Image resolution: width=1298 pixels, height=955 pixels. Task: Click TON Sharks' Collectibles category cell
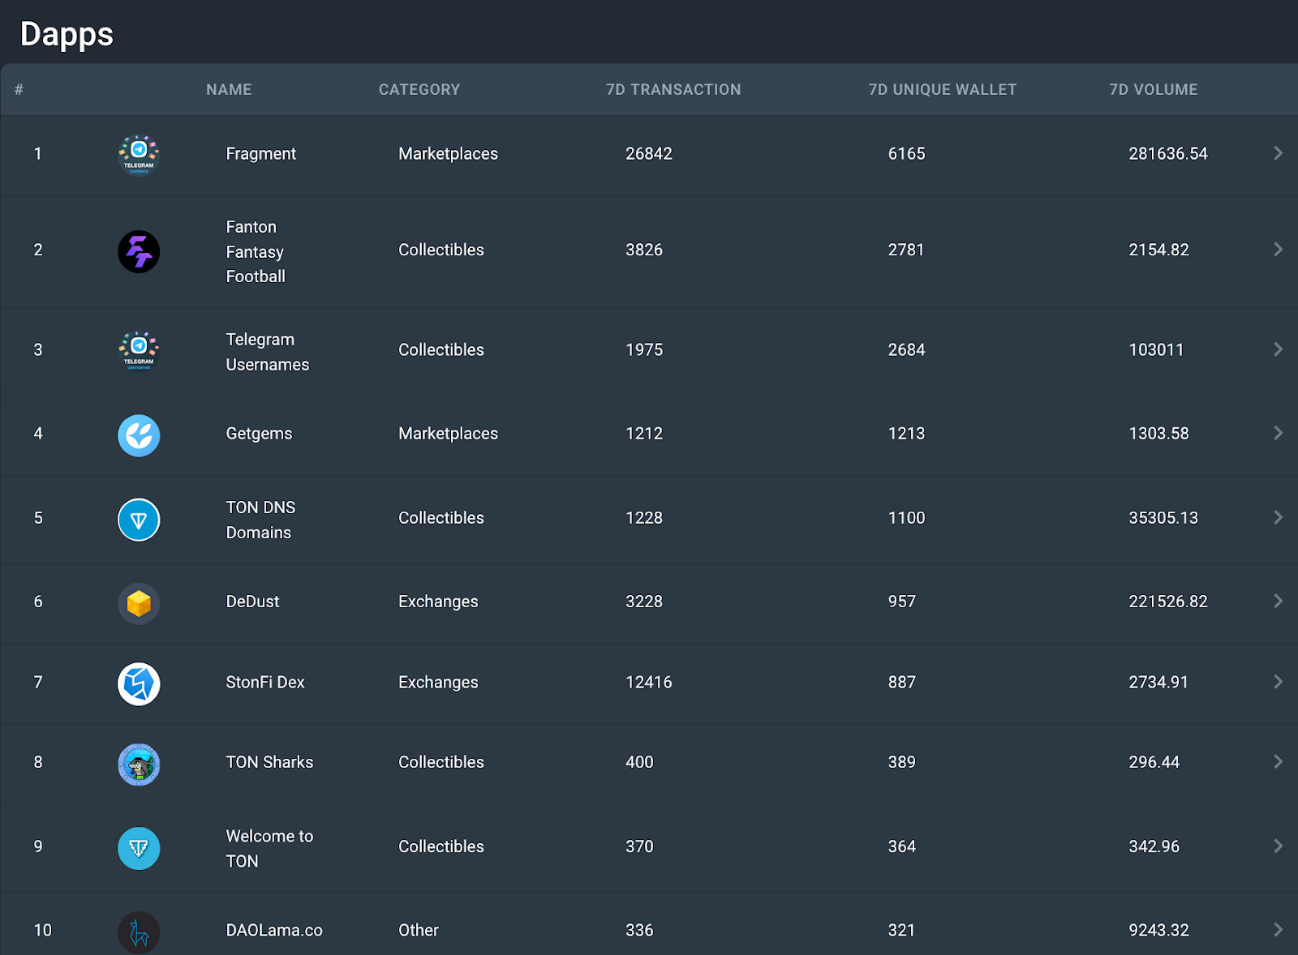click(x=441, y=762)
